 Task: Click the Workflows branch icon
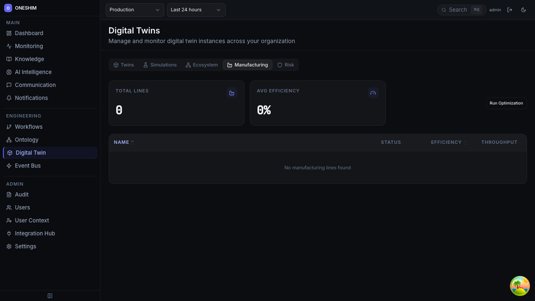coord(9,127)
